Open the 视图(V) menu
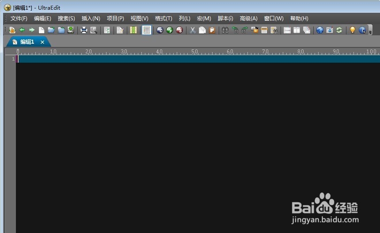Image resolution: width=380 pixels, height=233 pixels. pos(139,19)
